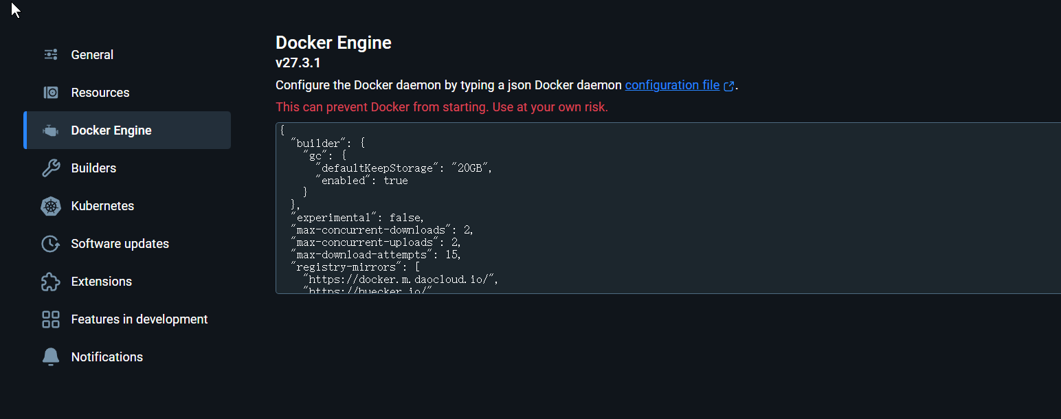Click the "enabled": true line
This screenshot has width=1061, height=419.
click(361, 181)
